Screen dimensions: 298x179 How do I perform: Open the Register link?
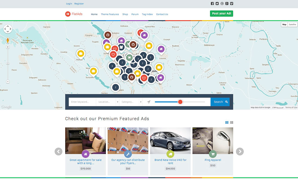pos(79,4)
